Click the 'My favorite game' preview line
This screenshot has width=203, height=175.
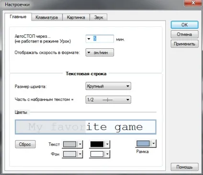(86, 127)
